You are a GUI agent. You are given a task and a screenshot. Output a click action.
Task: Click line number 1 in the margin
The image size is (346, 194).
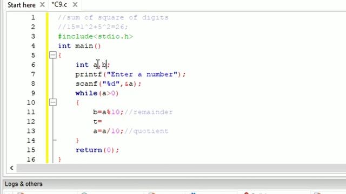[33, 17]
